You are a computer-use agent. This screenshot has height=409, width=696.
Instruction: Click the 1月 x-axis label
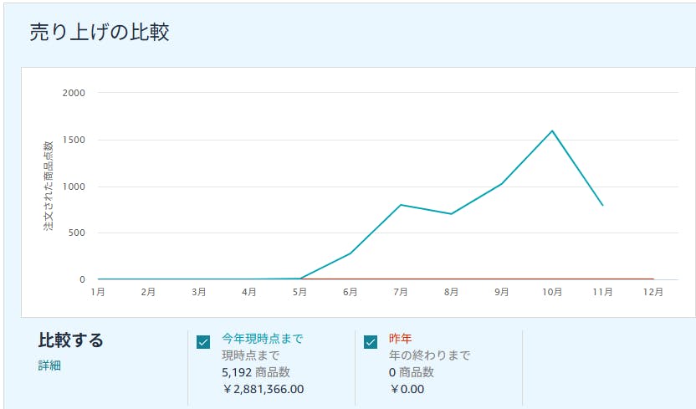98,292
